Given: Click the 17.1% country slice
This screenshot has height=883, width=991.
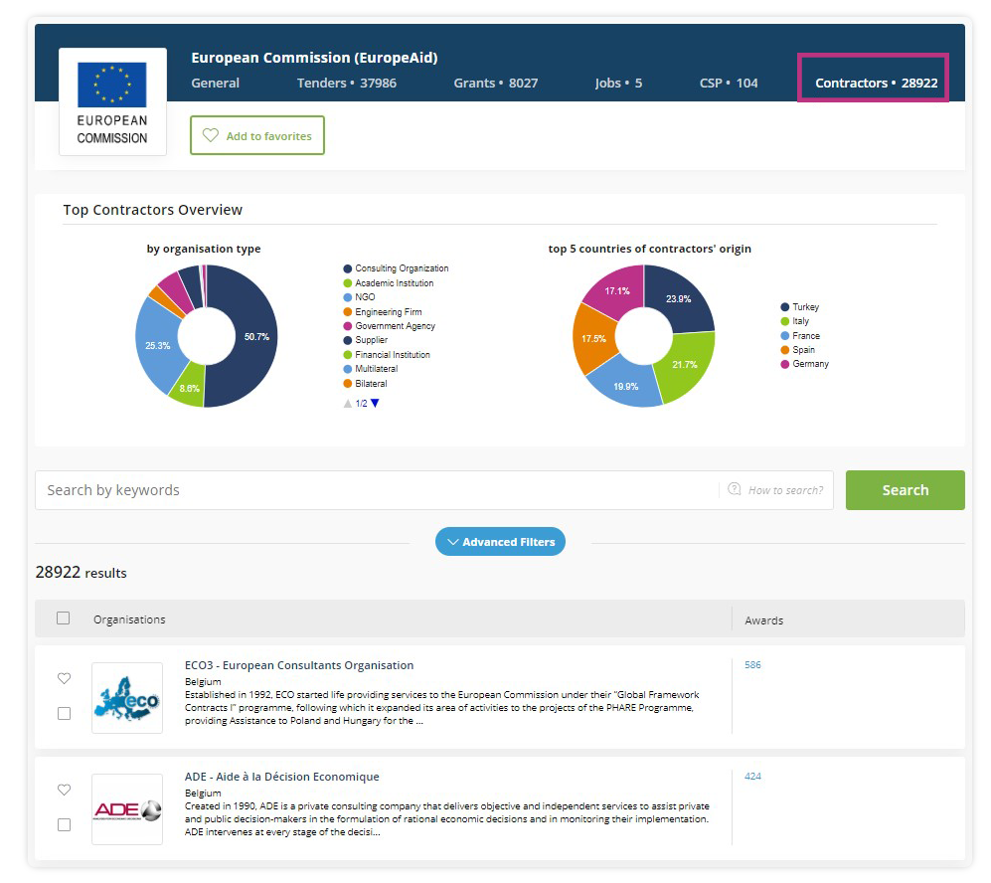Looking at the screenshot, I should point(615,290).
